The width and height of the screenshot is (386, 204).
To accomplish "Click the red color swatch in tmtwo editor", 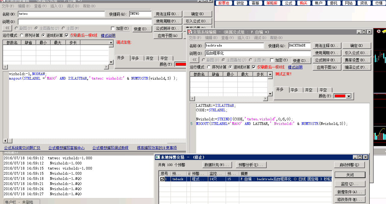I will tap(180, 64).
